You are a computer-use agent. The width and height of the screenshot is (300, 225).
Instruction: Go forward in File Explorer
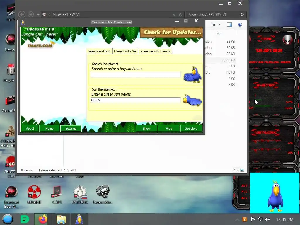pyautogui.click(x=30, y=14)
